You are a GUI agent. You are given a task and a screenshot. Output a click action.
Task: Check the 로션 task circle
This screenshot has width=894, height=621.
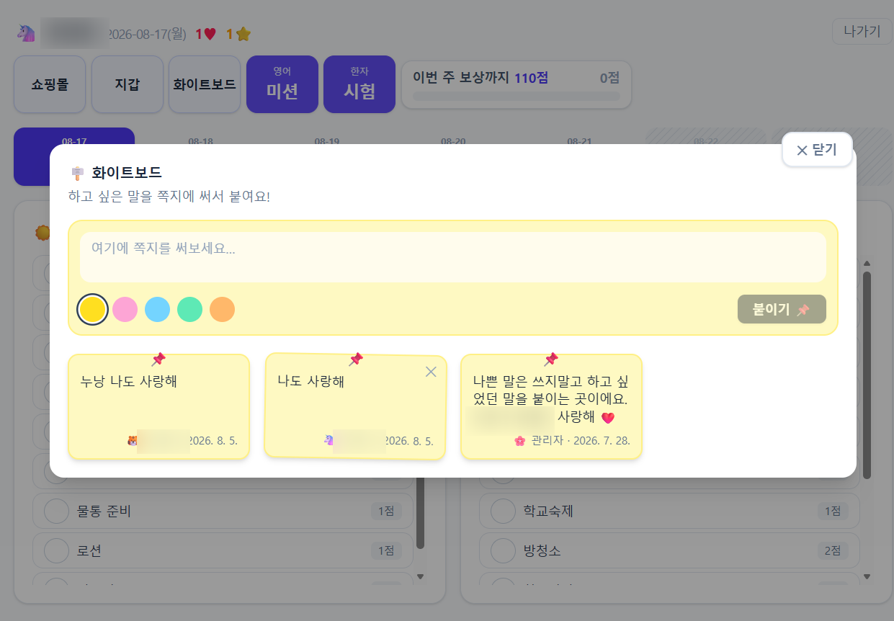(56, 550)
